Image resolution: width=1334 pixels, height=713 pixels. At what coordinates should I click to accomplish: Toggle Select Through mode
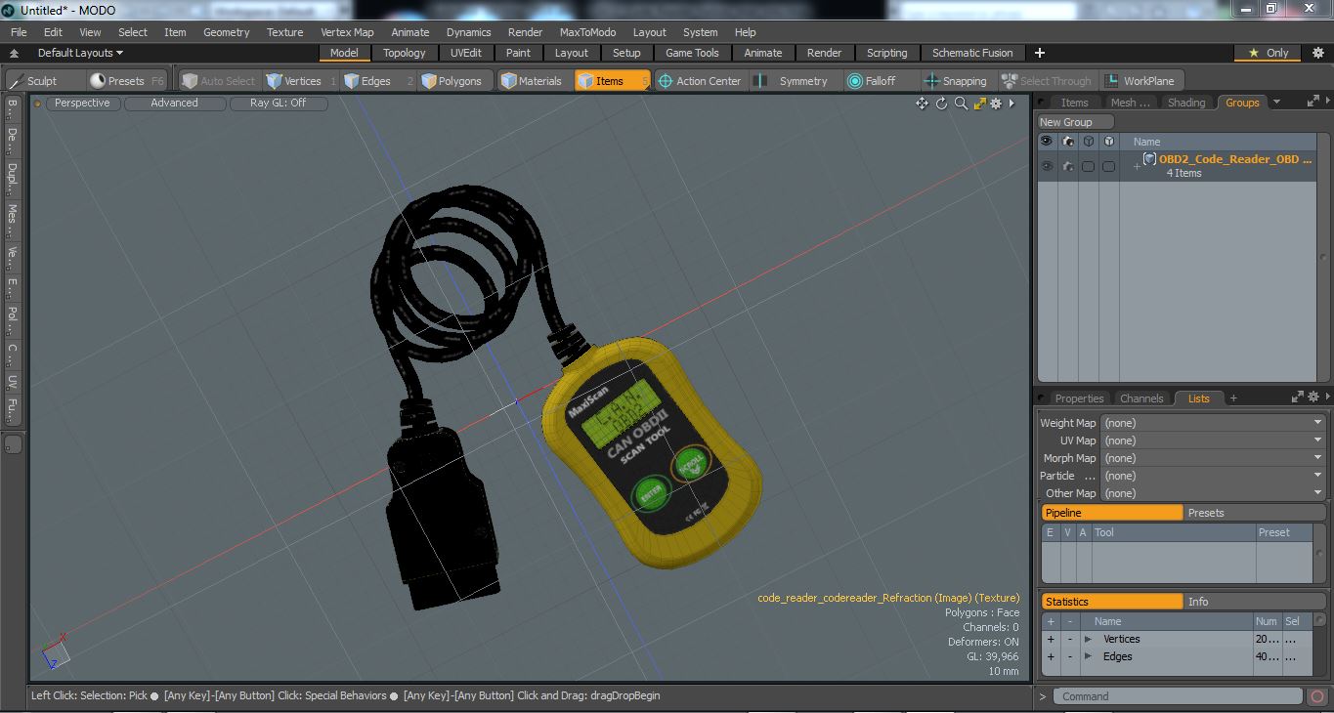tap(1047, 81)
